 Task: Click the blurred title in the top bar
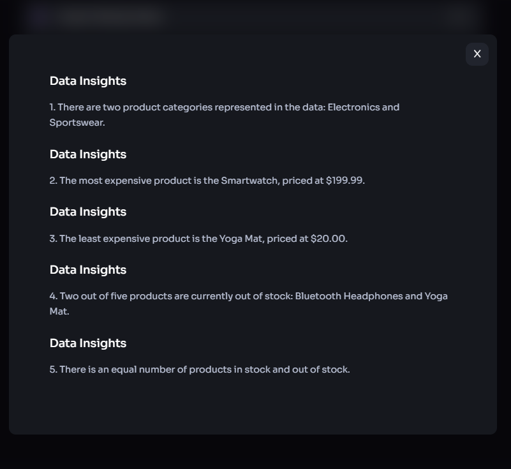tap(108, 17)
